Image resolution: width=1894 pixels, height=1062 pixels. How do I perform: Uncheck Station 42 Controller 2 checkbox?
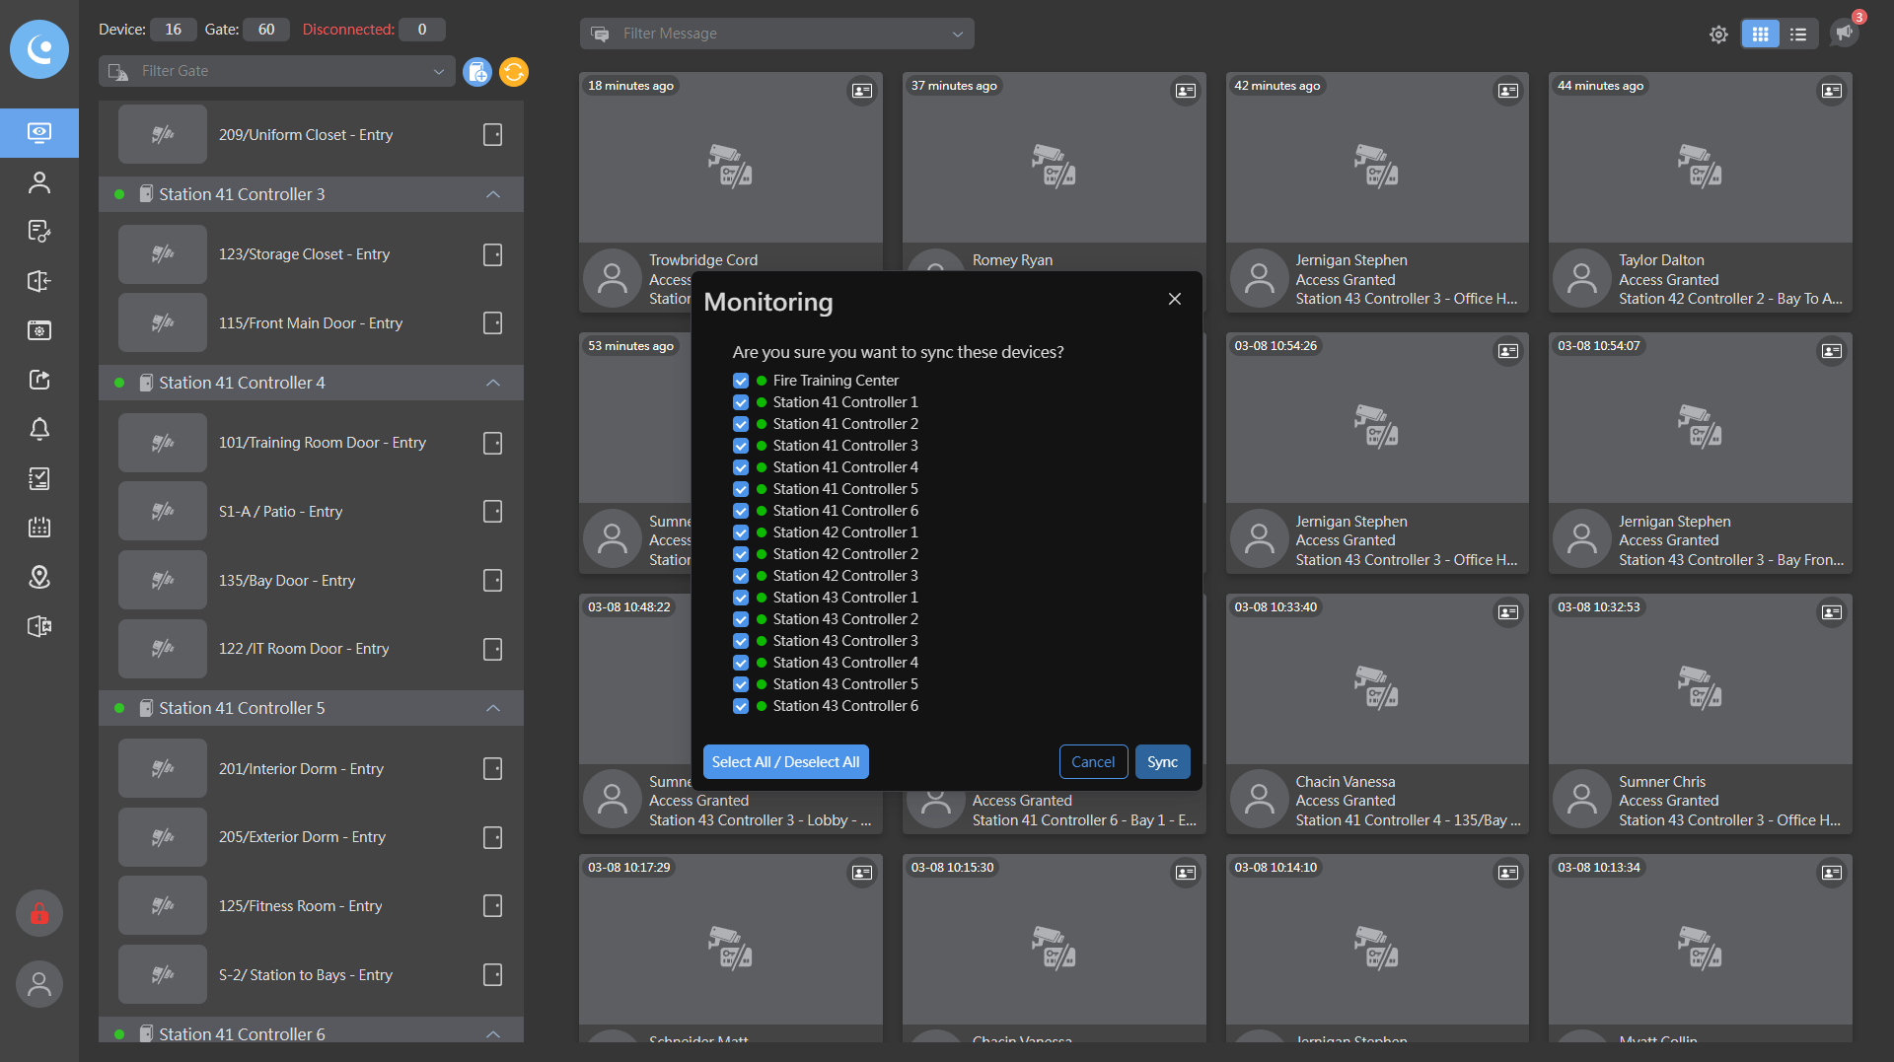[x=741, y=554]
